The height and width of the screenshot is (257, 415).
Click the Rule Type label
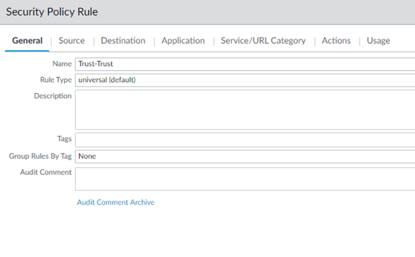[55, 80]
